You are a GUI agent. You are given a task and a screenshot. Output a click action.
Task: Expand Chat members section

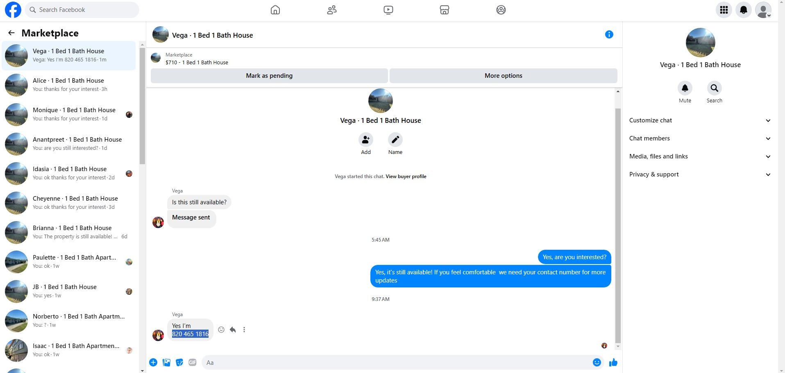click(700, 138)
